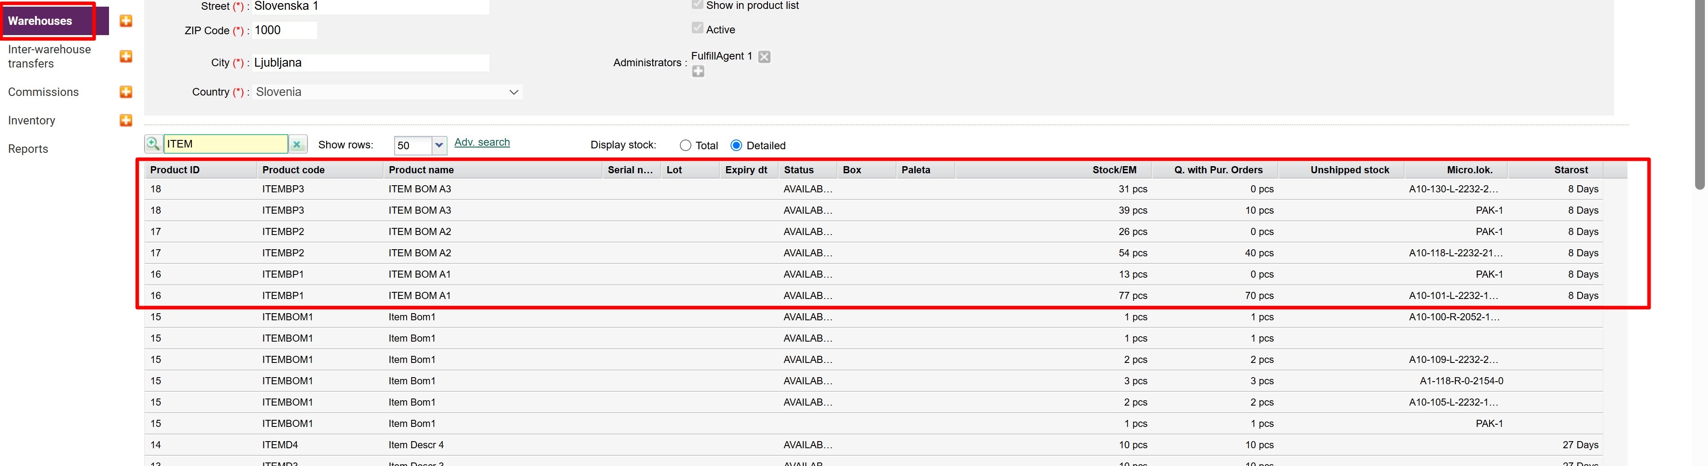Viewport: 1708px width, 466px height.
Task: Select ITEM BOM A3 row with 39 pcs
Action: coord(873,211)
